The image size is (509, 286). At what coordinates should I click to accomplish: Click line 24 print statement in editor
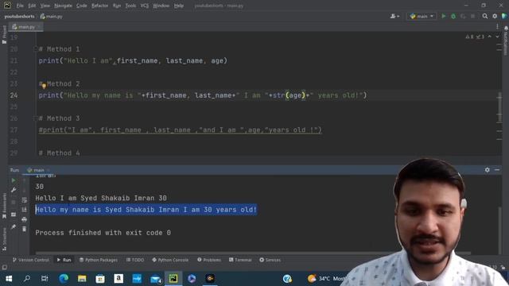[x=203, y=95]
